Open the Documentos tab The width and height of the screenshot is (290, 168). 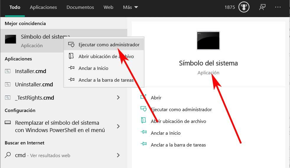80,7
